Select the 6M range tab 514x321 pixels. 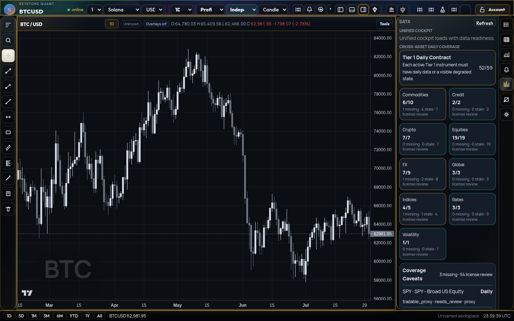(x=60, y=316)
